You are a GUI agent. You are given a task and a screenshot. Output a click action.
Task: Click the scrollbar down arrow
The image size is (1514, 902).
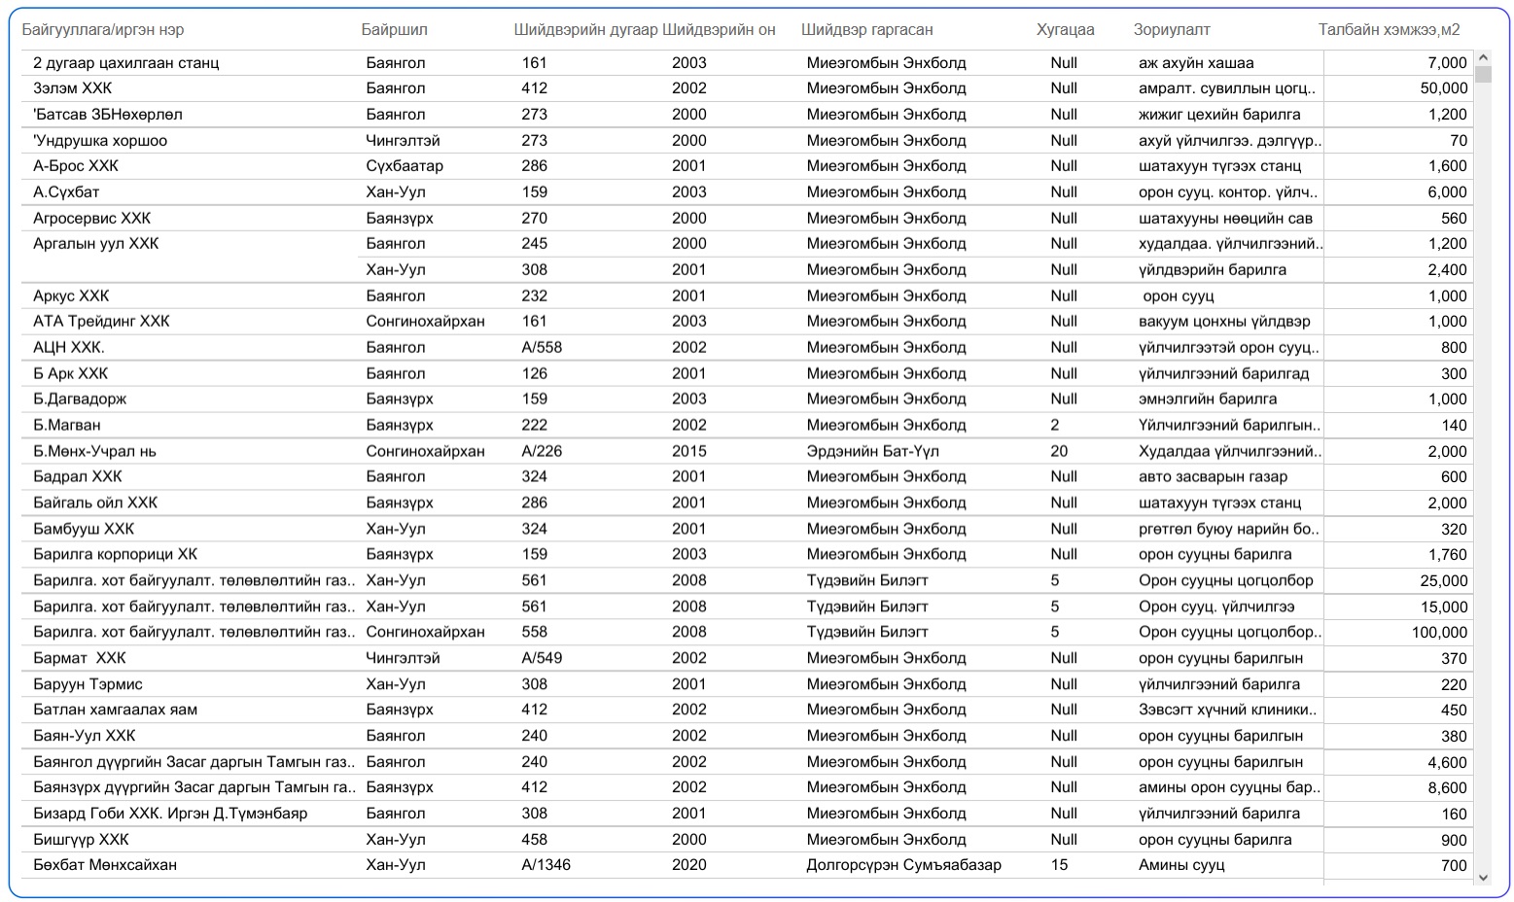pyautogui.click(x=1483, y=878)
